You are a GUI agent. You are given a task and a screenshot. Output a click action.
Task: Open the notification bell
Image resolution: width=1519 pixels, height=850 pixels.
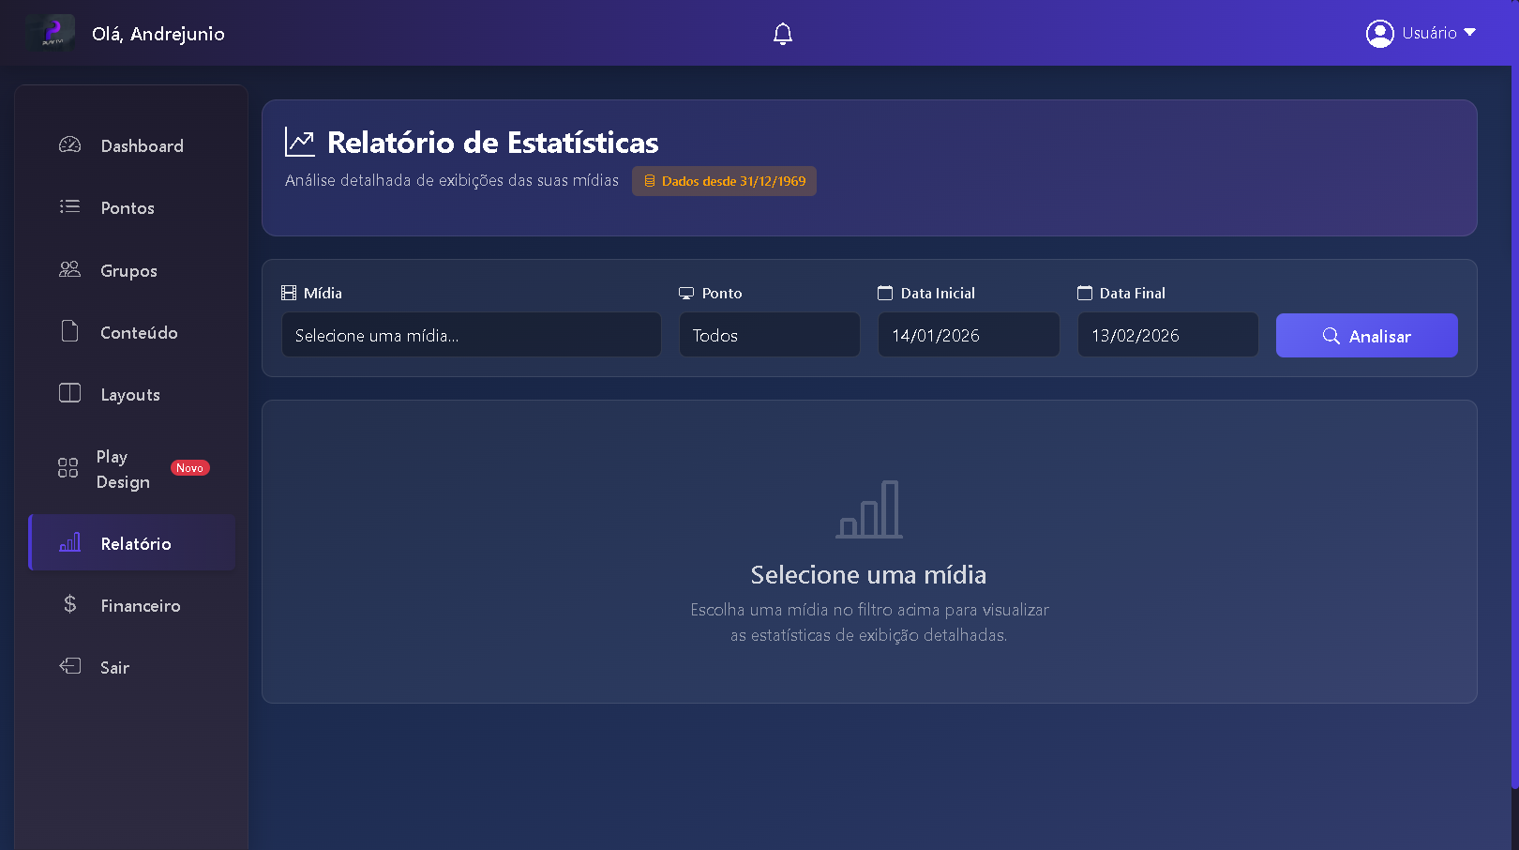pyautogui.click(x=783, y=33)
